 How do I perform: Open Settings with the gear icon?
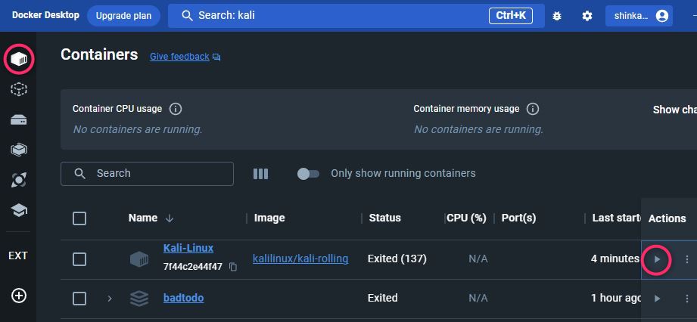pos(587,16)
